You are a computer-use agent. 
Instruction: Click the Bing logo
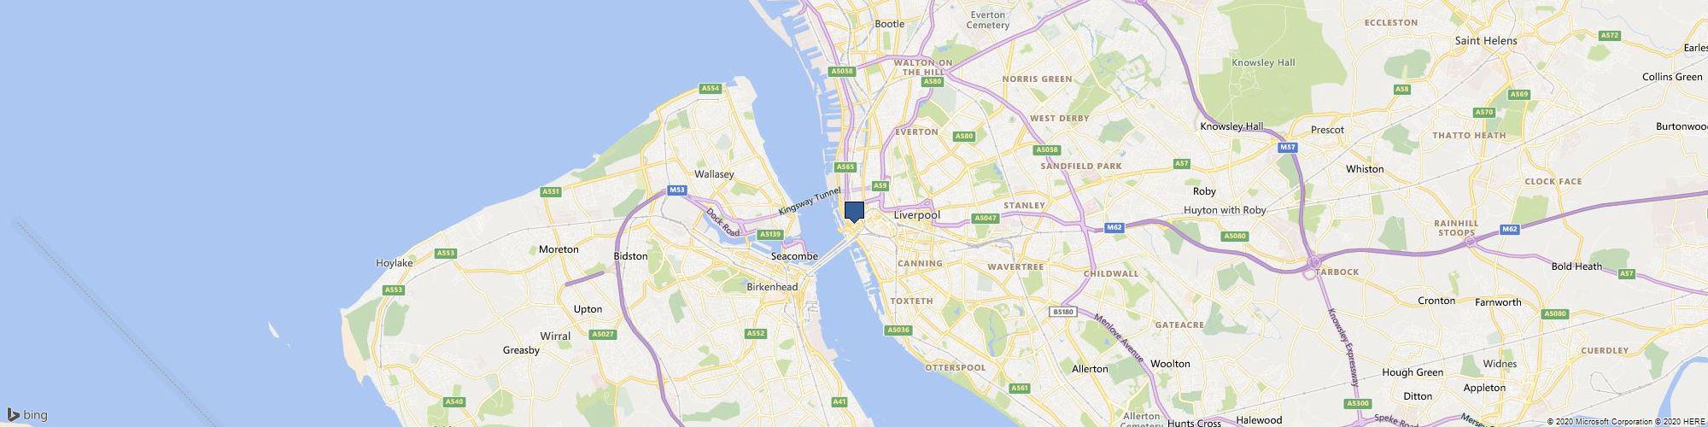(27, 415)
